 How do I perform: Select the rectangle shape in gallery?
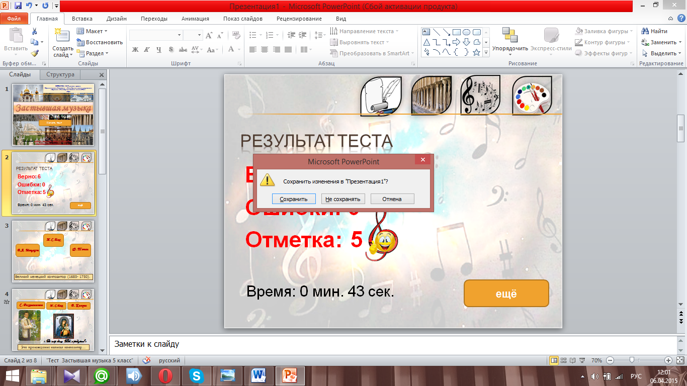point(456,32)
